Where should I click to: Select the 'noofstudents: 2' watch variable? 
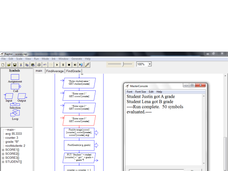click(15, 146)
